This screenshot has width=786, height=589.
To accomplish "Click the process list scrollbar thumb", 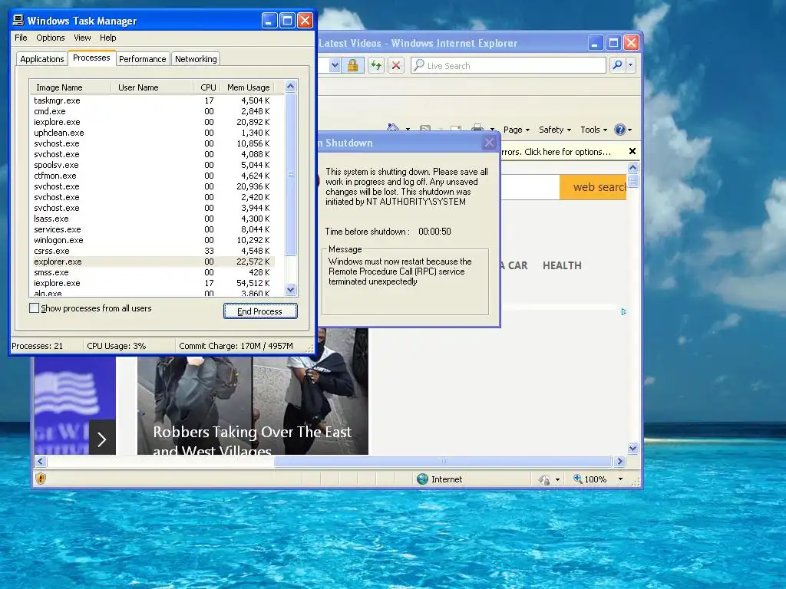I will pyautogui.click(x=290, y=174).
